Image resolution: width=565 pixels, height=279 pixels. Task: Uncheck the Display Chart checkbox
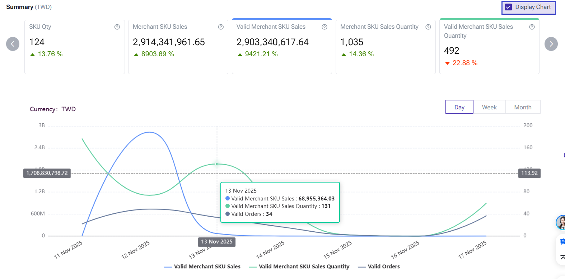pos(509,7)
